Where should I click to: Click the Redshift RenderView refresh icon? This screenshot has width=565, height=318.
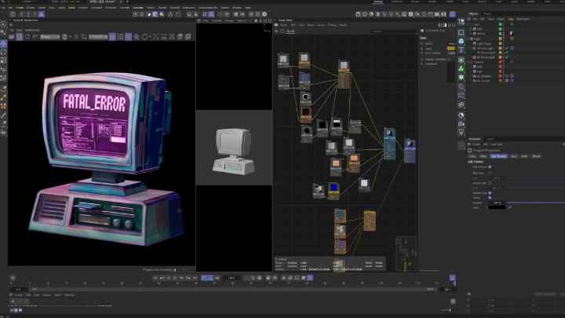[x=28, y=36]
